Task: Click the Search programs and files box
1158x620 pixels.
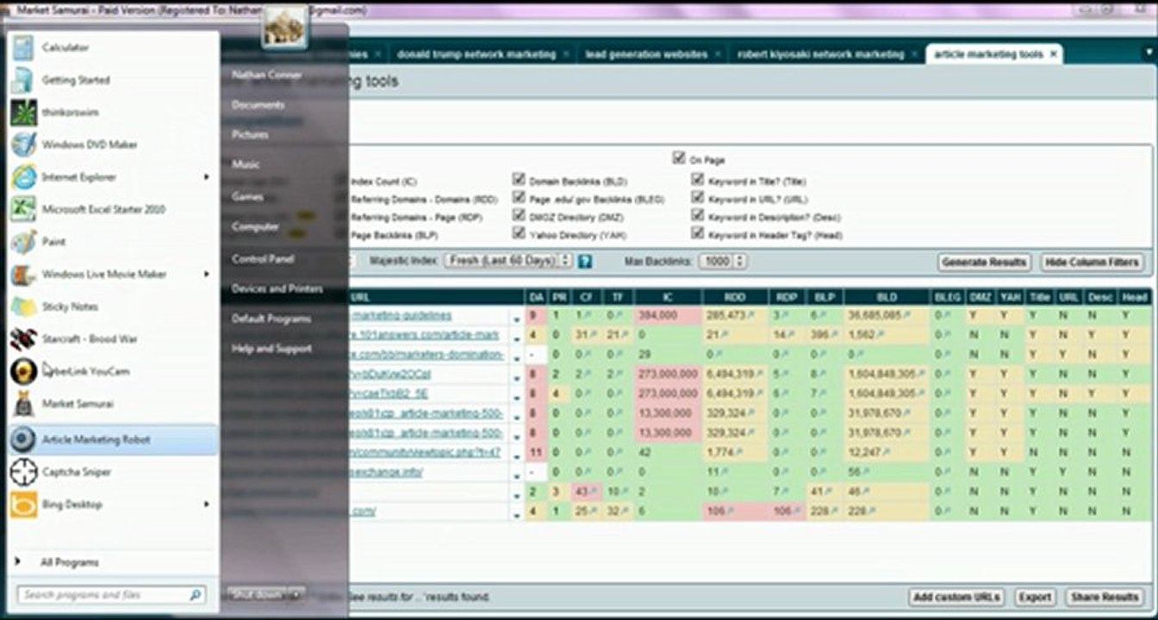Action: tap(103, 595)
